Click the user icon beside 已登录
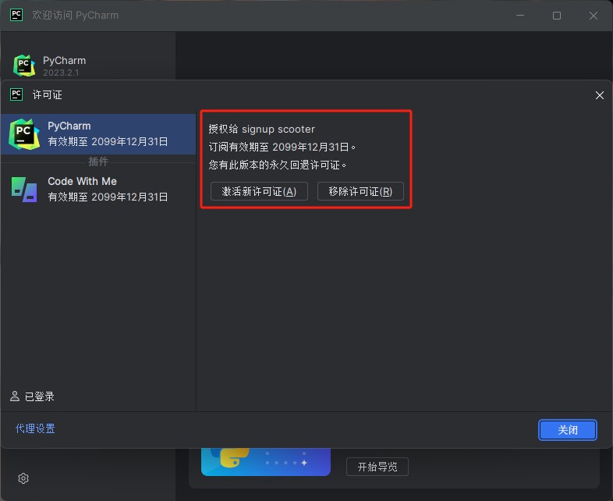 (15, 396)
